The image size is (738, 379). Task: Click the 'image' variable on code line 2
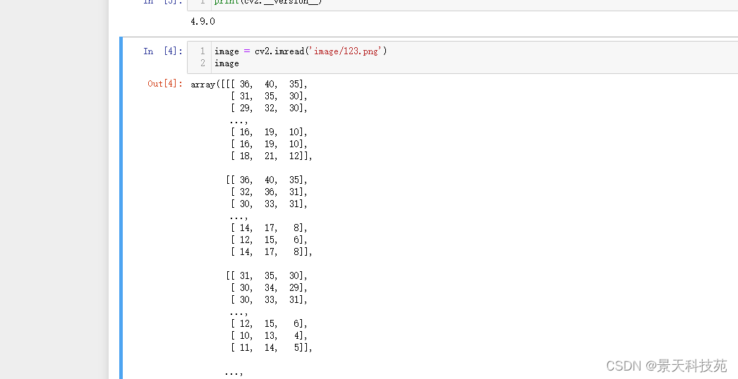tap(226, 63)
